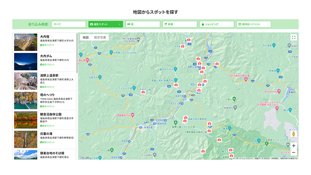311x175 pixels.
Task: Zoom out on the map
Action: coord(294,152)
